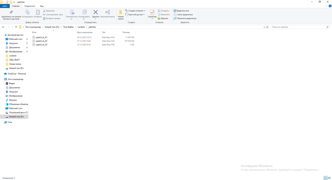Click the Move to (Переместить в) icon
This screenshot has height=180, width=332.
72,12
